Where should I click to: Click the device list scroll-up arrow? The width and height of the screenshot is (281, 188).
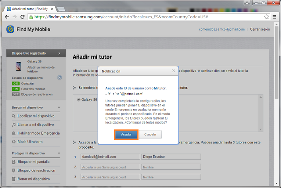[261, 97]
